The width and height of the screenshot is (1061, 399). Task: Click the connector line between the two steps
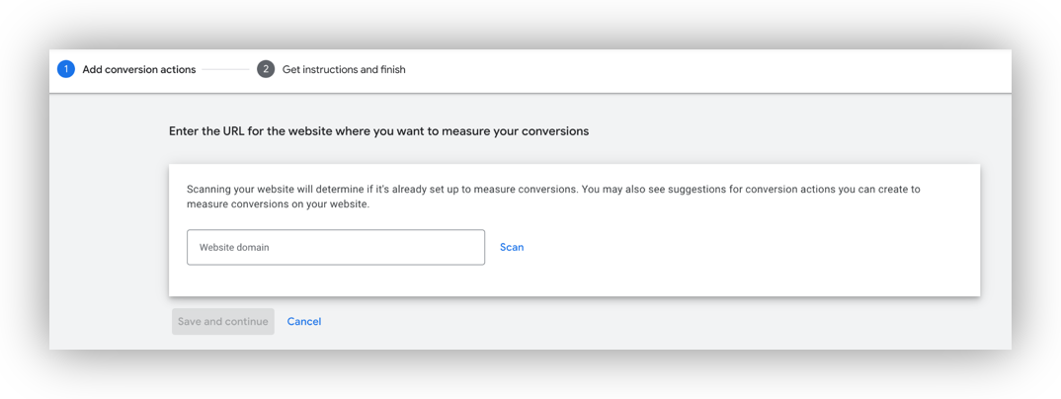[x=226, y=69]
